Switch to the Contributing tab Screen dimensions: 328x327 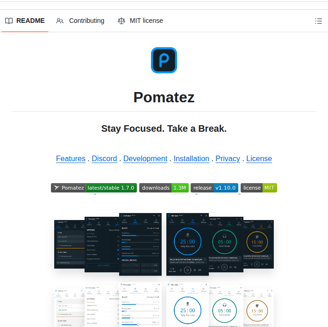[80, 21]
